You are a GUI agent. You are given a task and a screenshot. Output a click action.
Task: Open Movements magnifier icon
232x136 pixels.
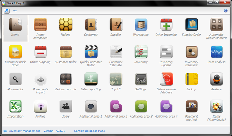point(15,79)
